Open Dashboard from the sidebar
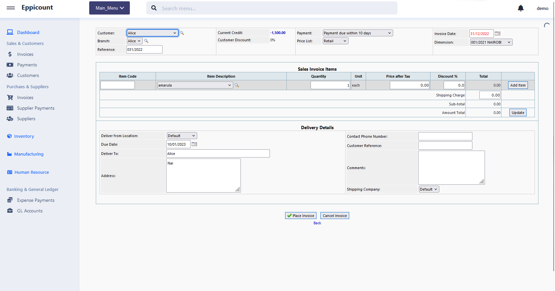 [28, 32]
